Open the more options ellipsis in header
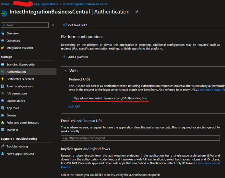This screenshot has width=225, height=178. point(144,12)
